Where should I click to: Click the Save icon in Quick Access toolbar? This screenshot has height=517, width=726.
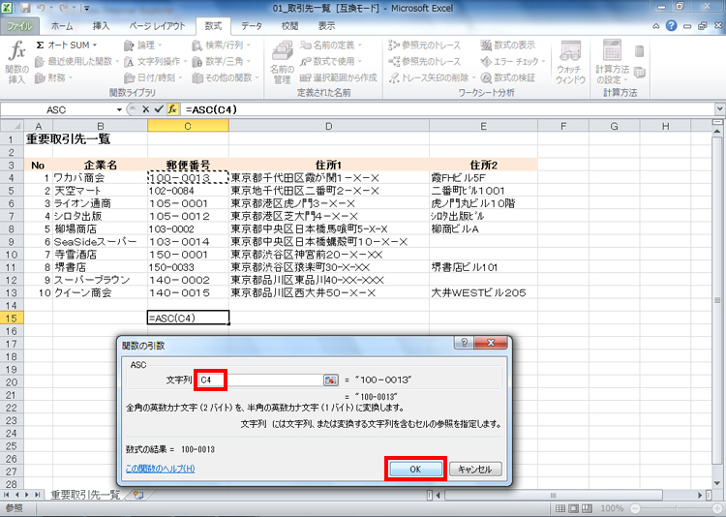[25, 8]
